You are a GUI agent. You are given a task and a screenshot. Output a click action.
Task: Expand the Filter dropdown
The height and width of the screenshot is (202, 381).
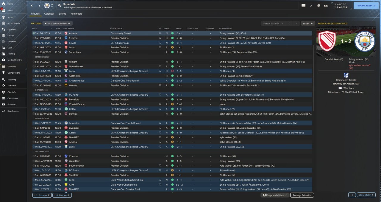click(x=308, y=23)
